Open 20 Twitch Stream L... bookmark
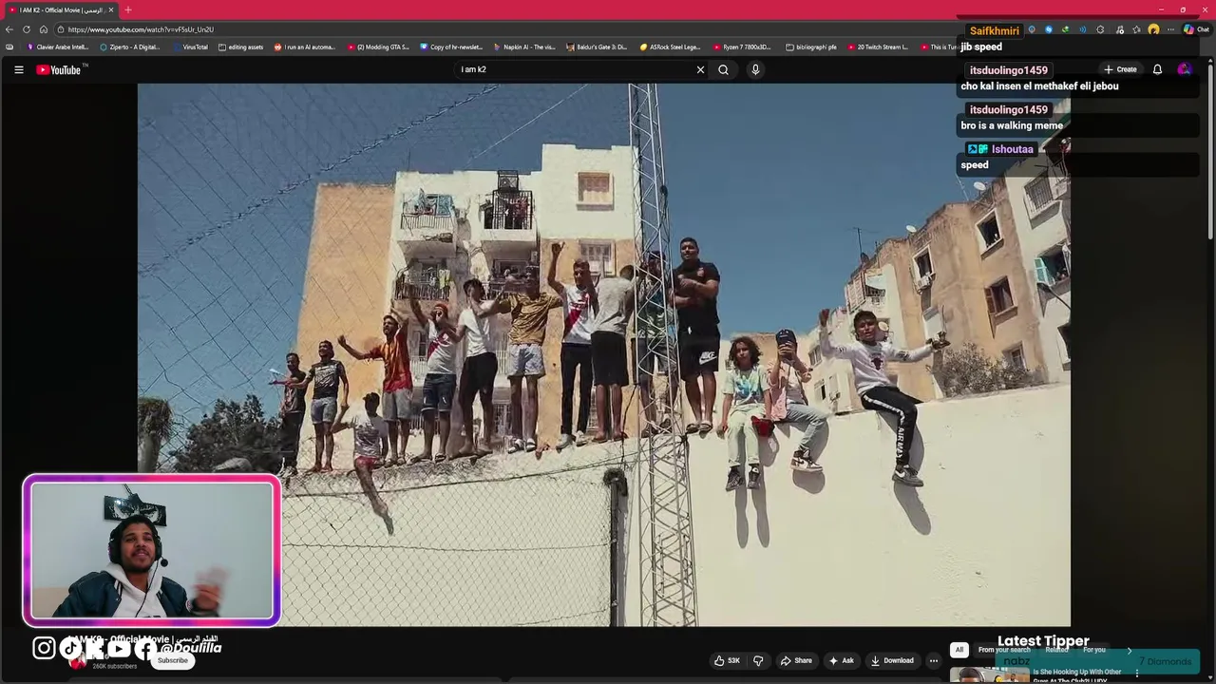This screenshot has height=684, width=1216. click(x=878, y=47)
